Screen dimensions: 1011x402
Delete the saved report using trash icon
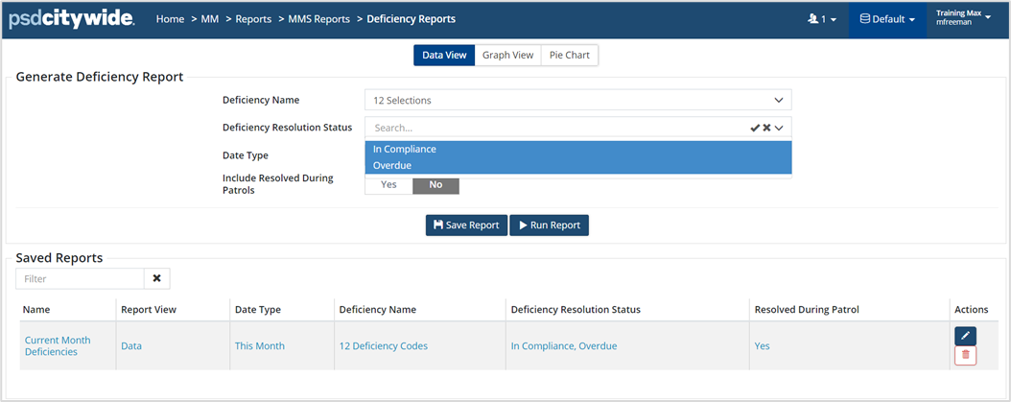(965, 355)
